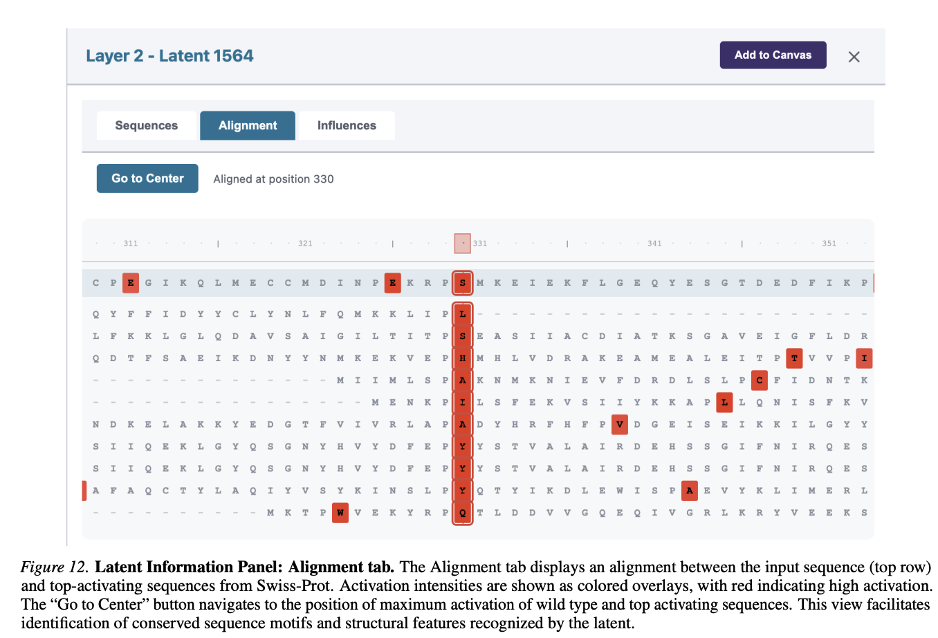Click the "Aligned at position 330" text

273,179
